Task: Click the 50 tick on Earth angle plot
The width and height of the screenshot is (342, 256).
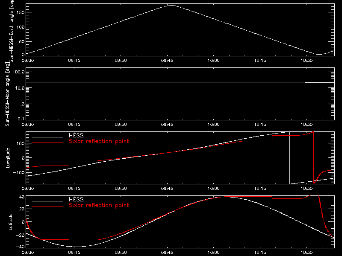Action: click(x=22, y=41)
